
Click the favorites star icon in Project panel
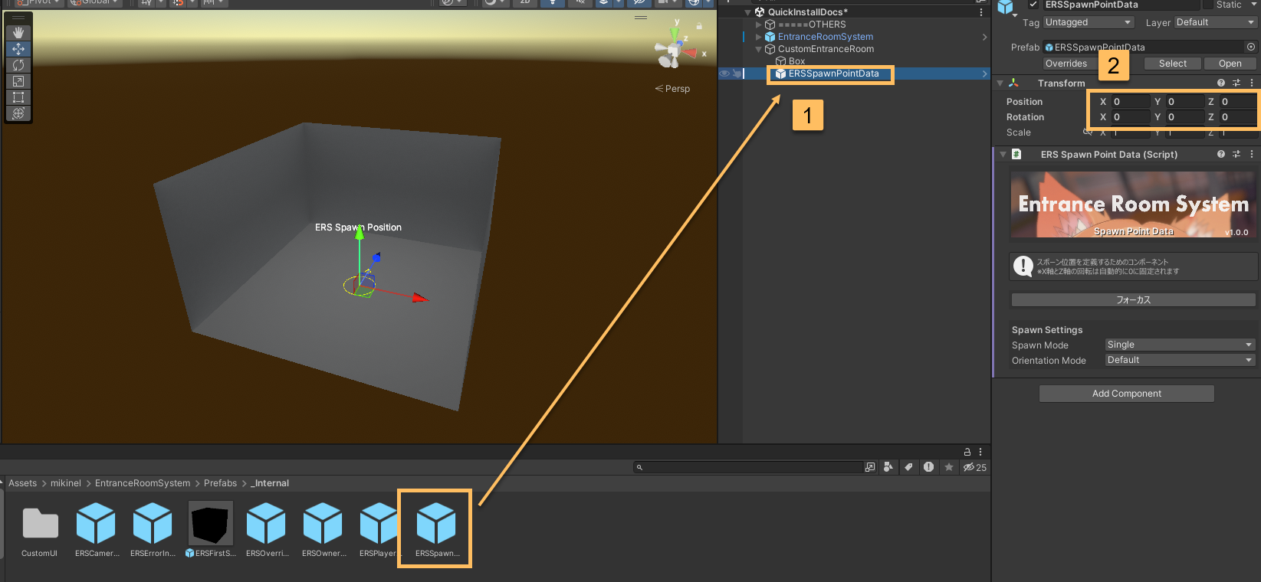pos(949,467)
